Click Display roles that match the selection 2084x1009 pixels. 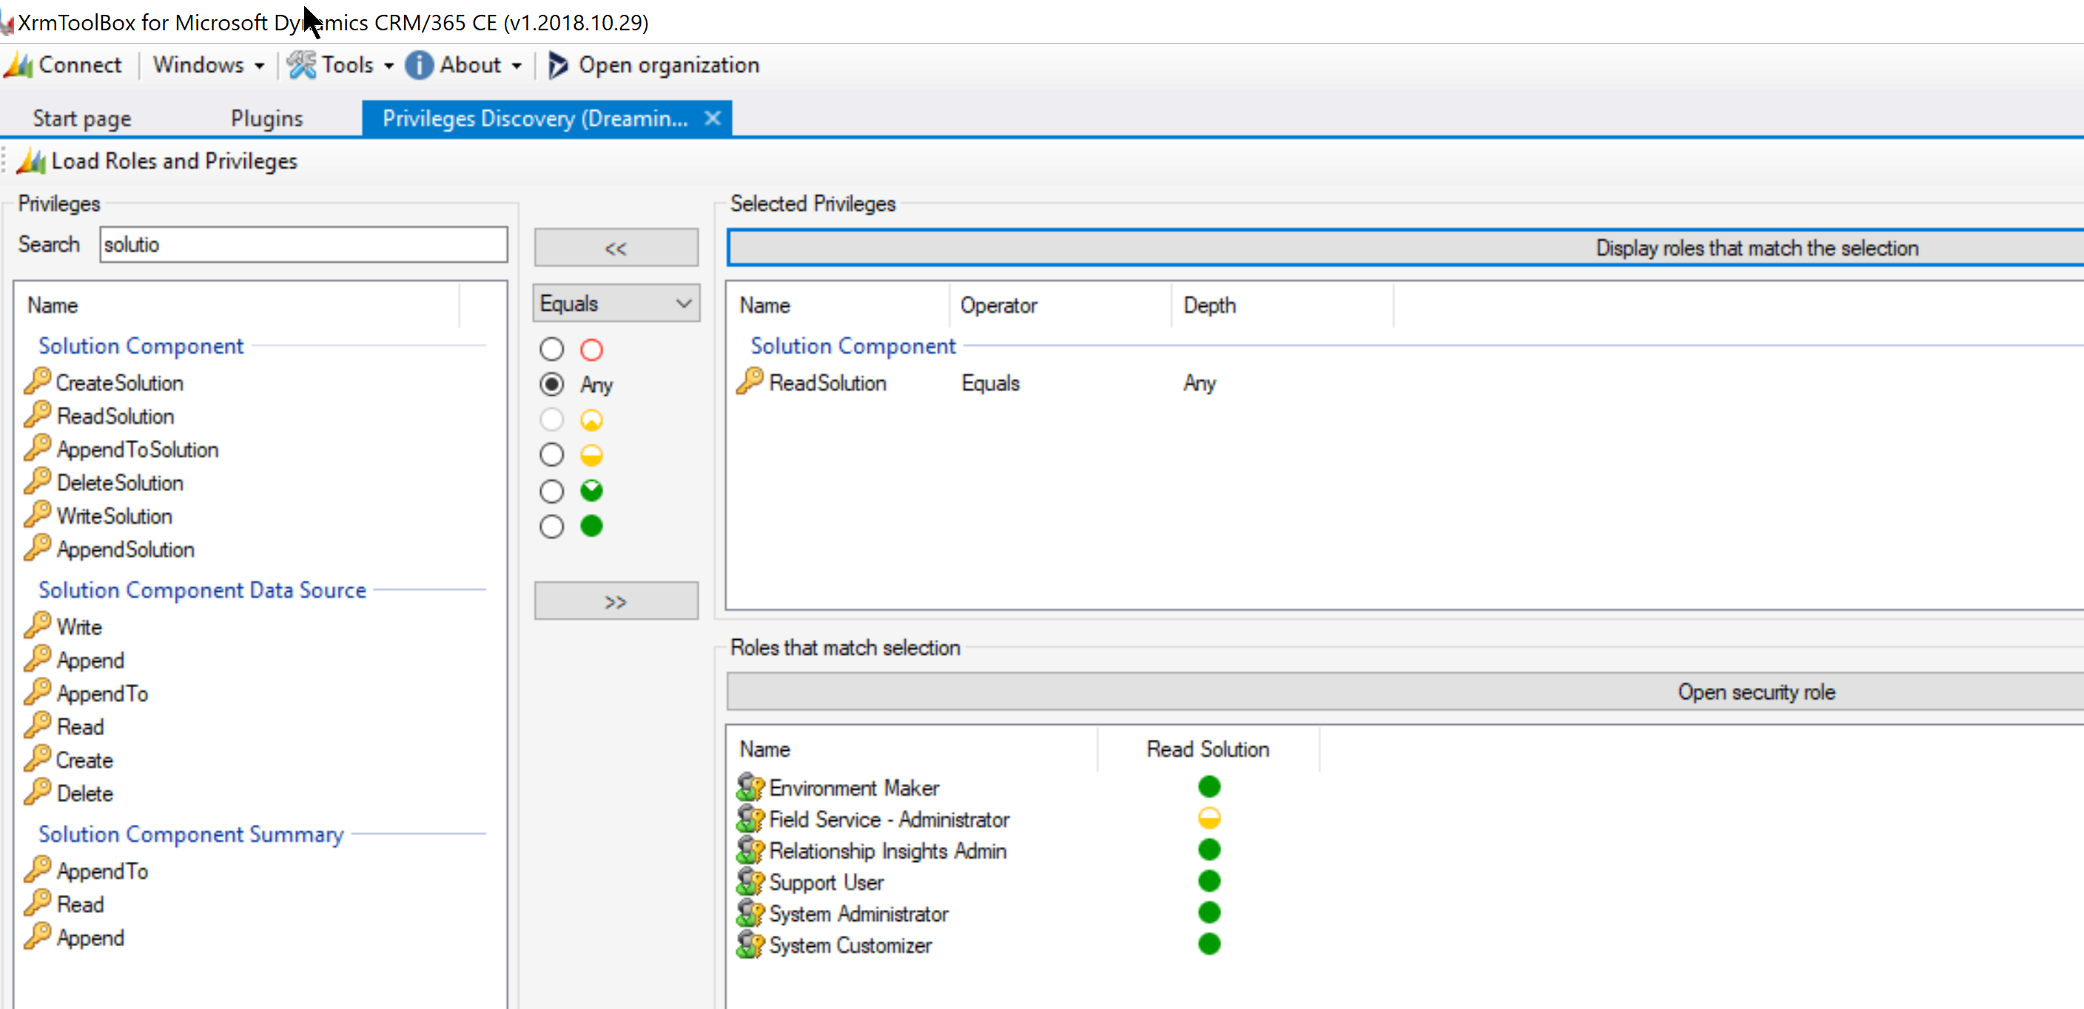(1756, 247)
